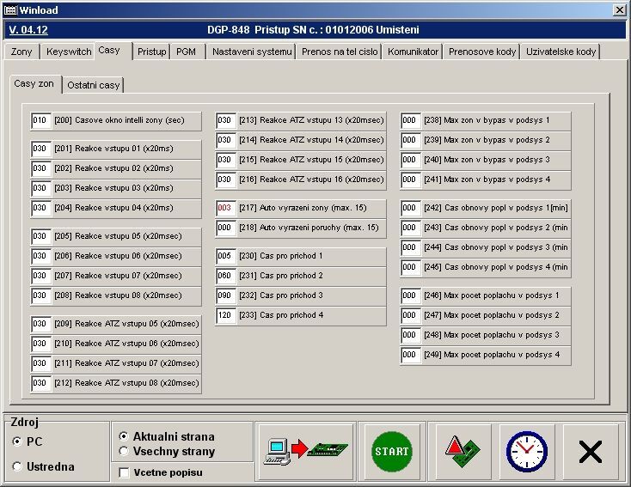Image resolution: width=631 pixels, height=487 pixels.
Task: Switch to the Ostatni casy tab
Action: pos(93,85)
